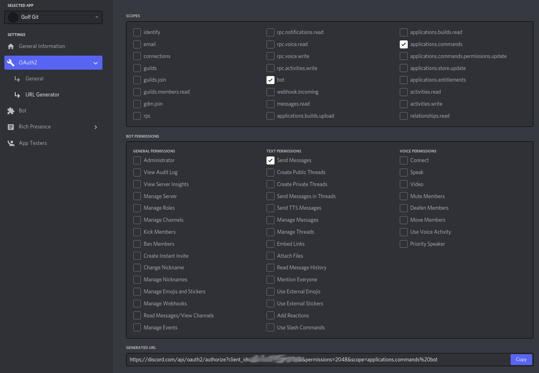Tick the connections scope
Viewport: 539px width, 373px height.
coord(137,56)
